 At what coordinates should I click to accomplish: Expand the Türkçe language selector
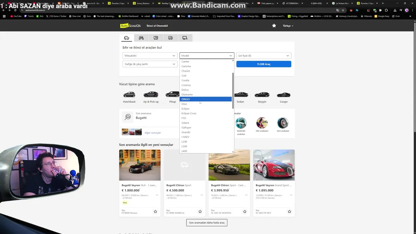click(x=288, y=26)
